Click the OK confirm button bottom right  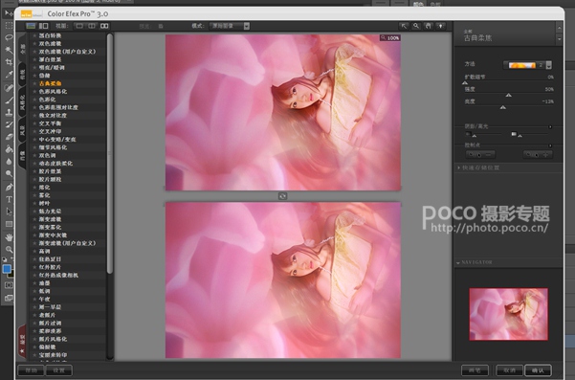538,370
